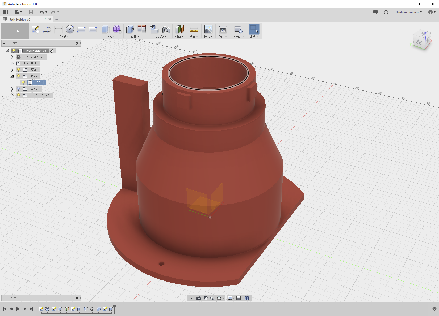439x316 pixels.
Task: Open the File menu button
Action: (x=18, y=12)
